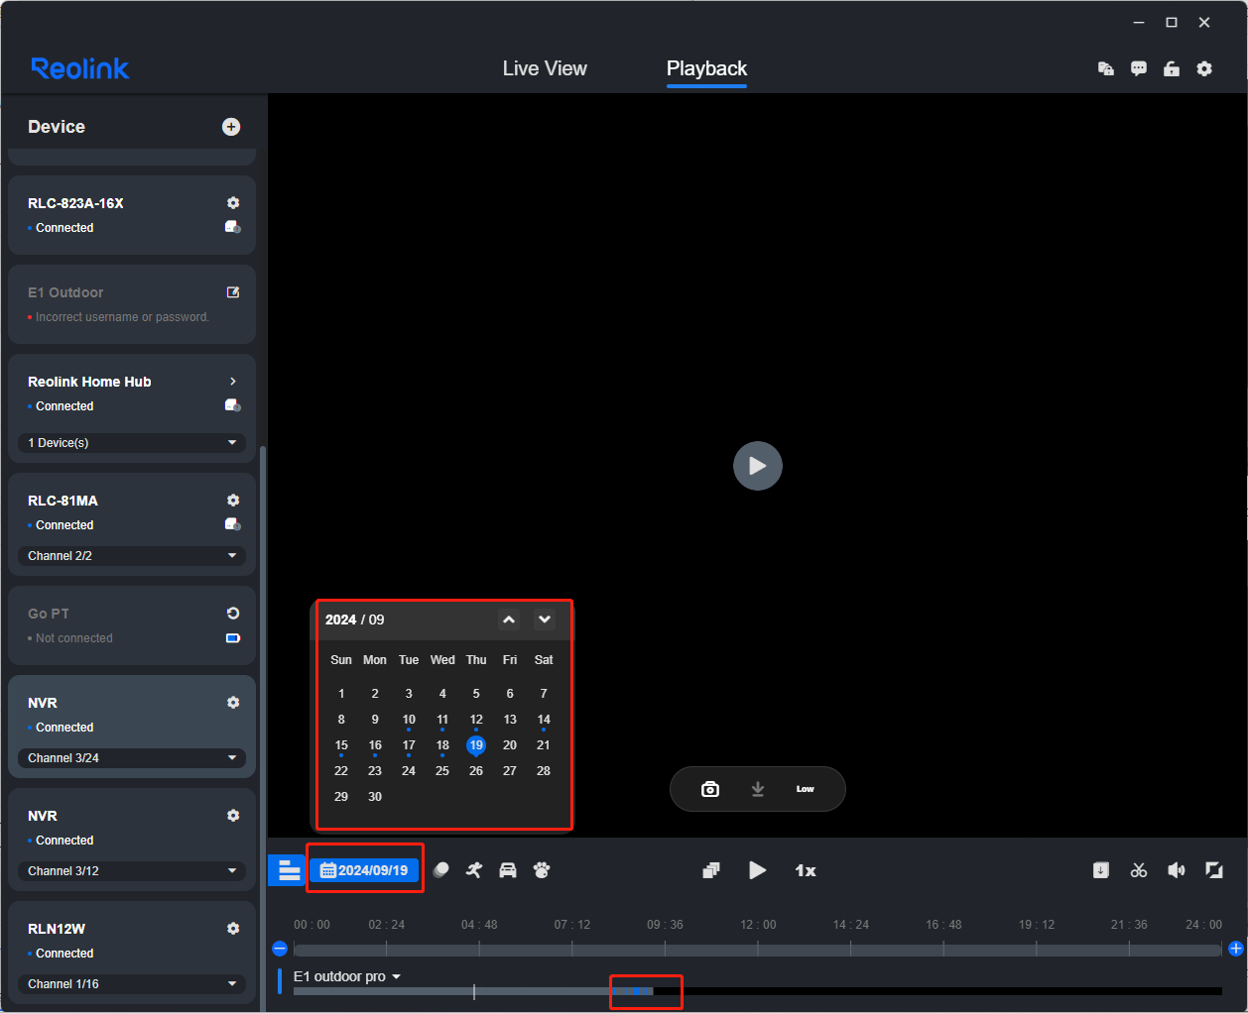
Task: Click the edit icon on E1 Outdoor
Action: [x=233, y=292]
